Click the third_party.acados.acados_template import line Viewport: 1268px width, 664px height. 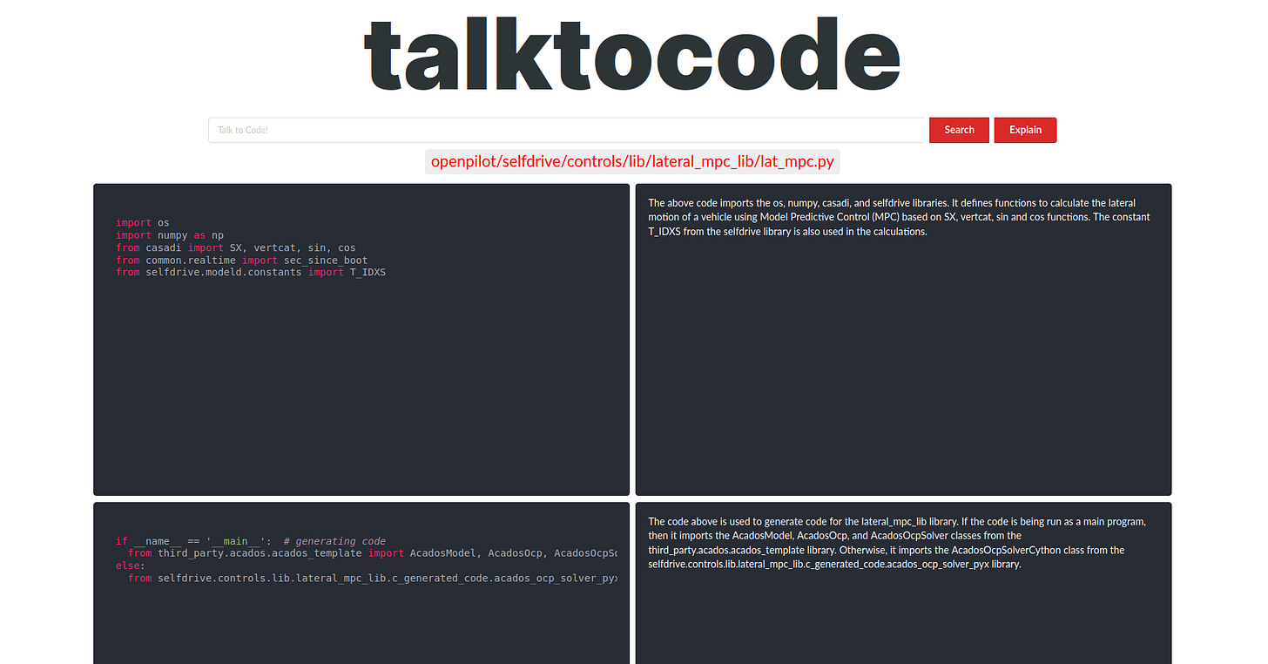pyautogui.click(x=373, y=553)
